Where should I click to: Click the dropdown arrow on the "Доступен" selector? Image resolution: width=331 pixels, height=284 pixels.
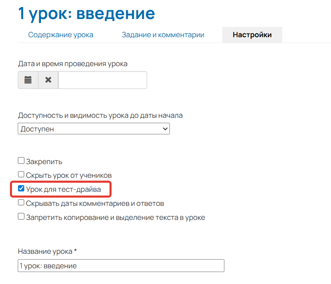[165, 129]
